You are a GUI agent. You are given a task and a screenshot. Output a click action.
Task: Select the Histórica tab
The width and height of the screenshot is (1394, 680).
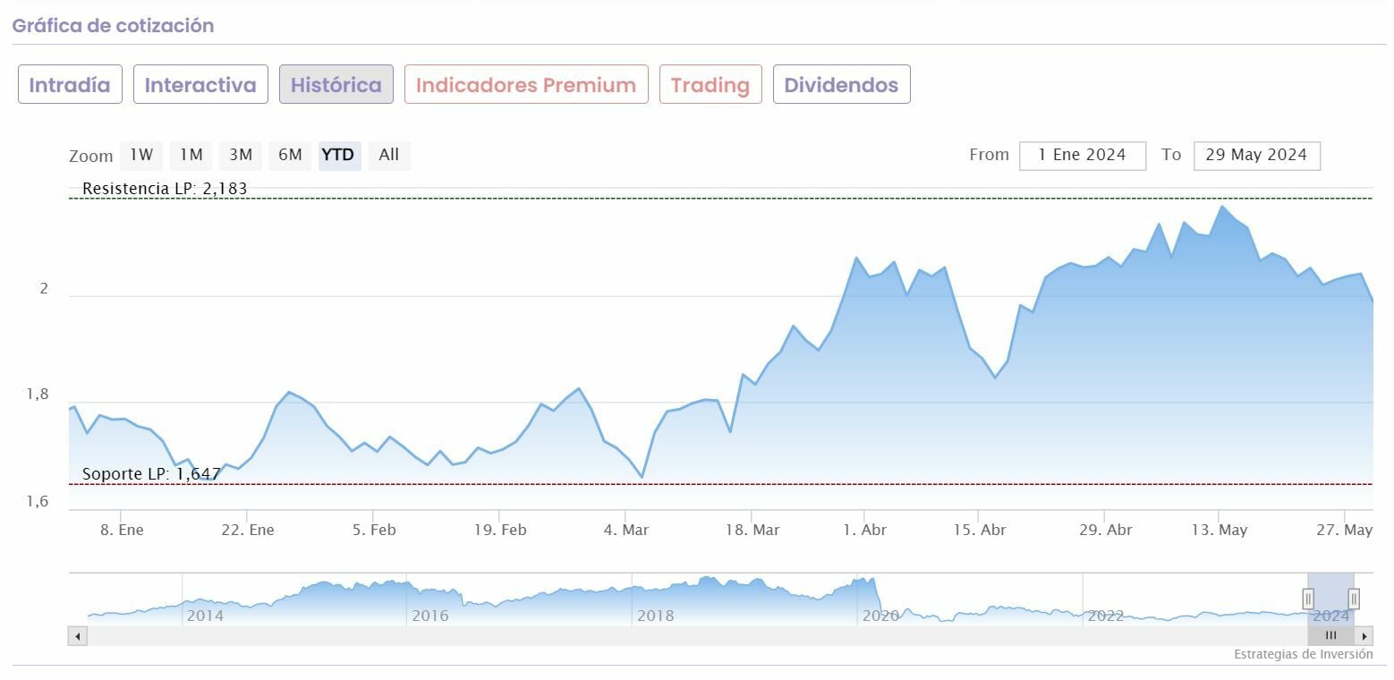pyautogui.click(x=336, y=85)
